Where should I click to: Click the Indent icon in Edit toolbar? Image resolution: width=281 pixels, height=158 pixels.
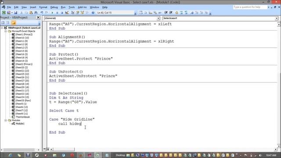coord(166,13)
